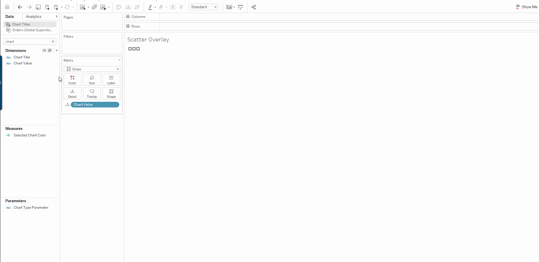
Task: Click the Size button on Marks card
Action: point(92,80)
